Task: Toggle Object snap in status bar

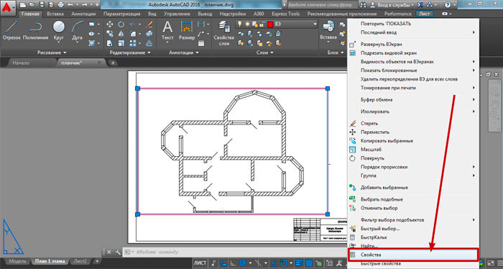Action: coord(284,263)
